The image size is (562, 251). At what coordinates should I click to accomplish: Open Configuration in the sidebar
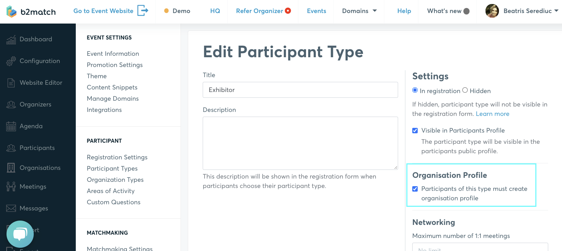(x=40, y=61)
